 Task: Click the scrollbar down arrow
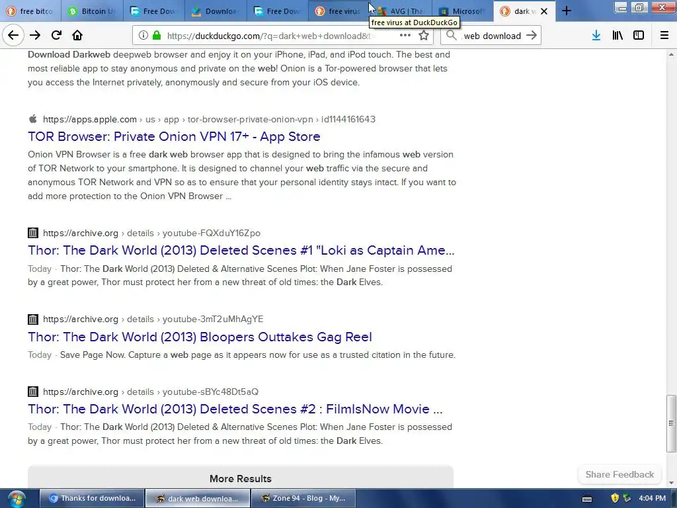pyautogui.click(x=671, y=483)
